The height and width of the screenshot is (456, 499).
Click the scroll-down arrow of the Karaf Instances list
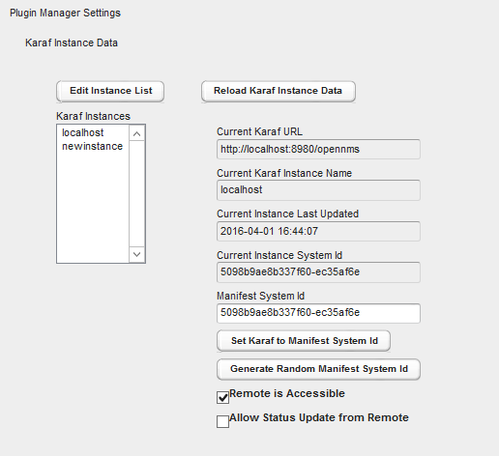(137, 254)
